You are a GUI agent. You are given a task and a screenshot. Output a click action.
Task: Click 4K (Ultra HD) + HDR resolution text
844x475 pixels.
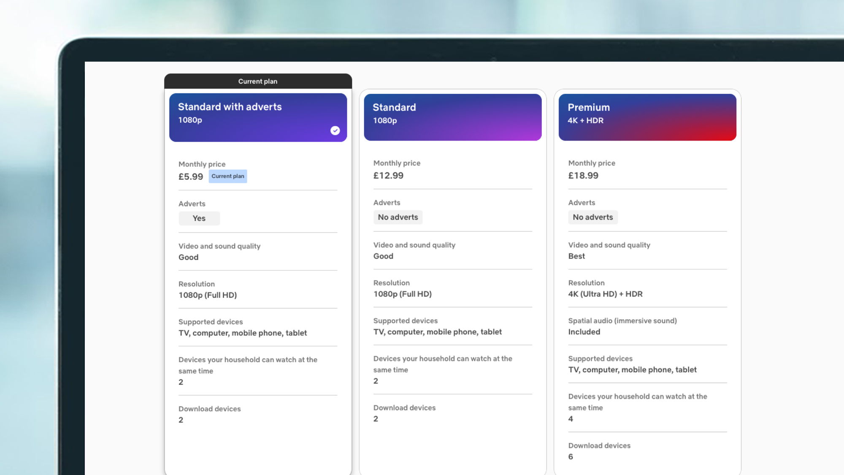click(605, 294)
